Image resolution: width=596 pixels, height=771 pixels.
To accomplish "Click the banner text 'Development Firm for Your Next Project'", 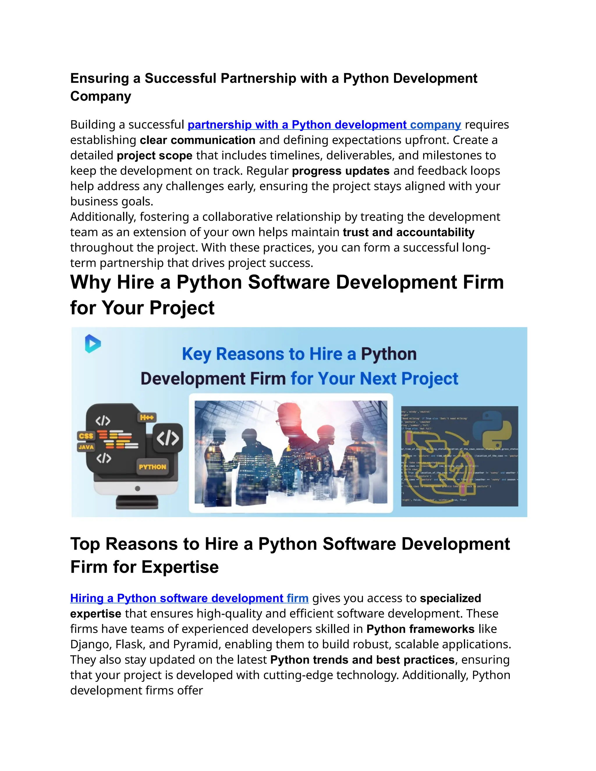I will pos(299,379).
